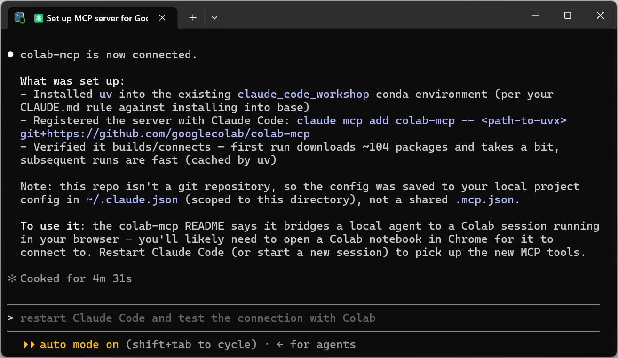This screenshot has height=358, width=618.
Task: Click the "← for agents" hint
Action: point(316,344)
